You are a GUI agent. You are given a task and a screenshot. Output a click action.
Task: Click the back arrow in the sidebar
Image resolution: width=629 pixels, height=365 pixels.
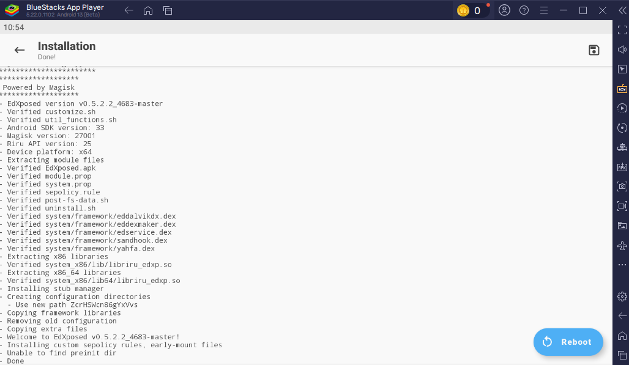[x=622, y=315]
